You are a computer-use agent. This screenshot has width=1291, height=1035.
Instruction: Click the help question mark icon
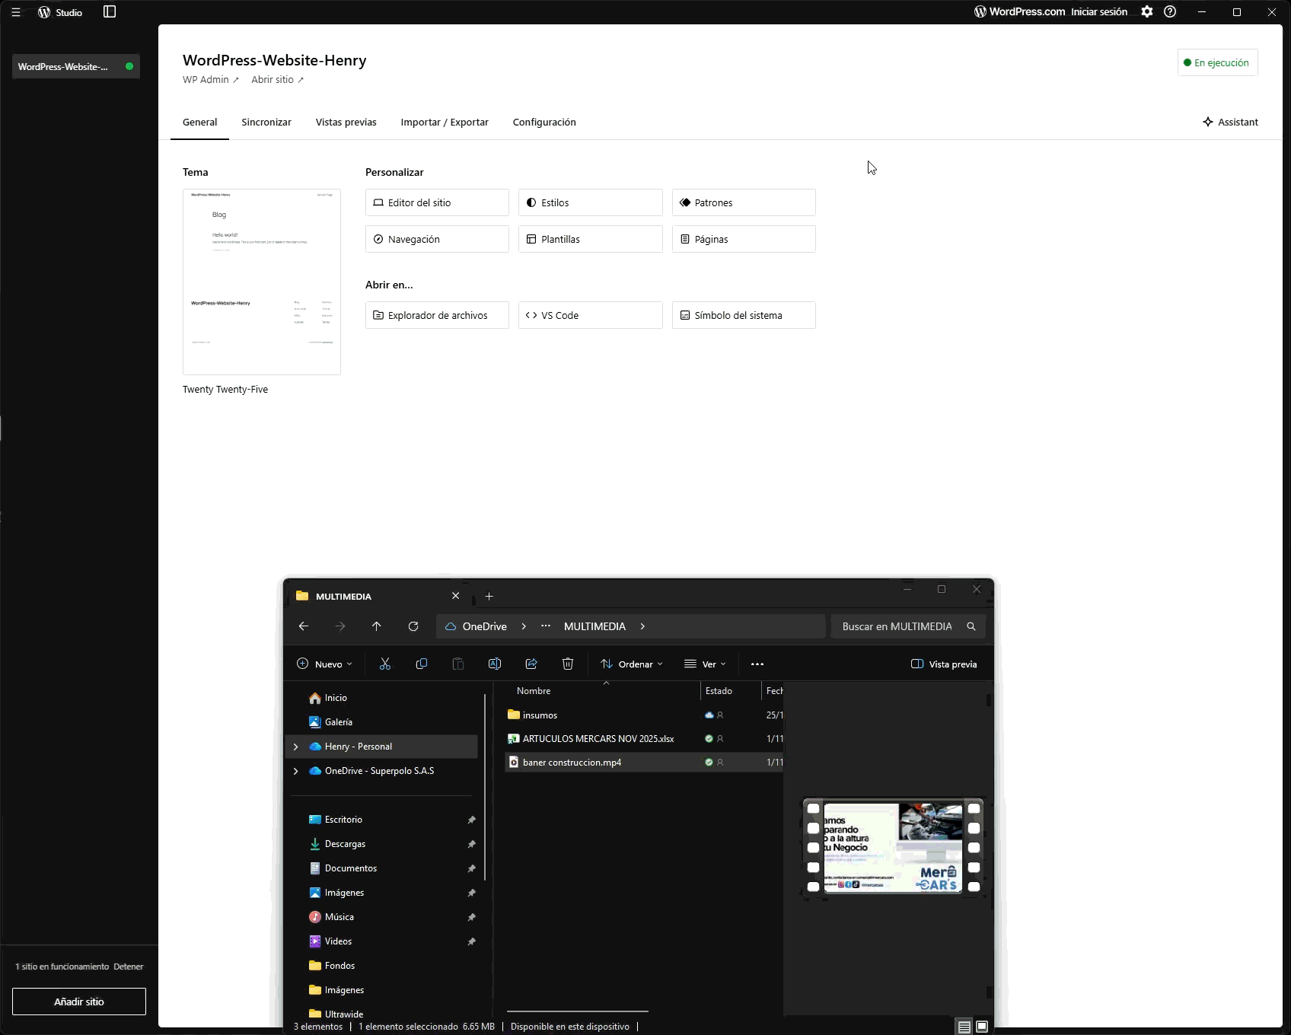1170,12
